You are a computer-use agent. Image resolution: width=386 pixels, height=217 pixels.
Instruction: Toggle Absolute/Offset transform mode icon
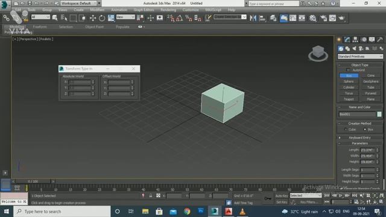tap(158, 195)
